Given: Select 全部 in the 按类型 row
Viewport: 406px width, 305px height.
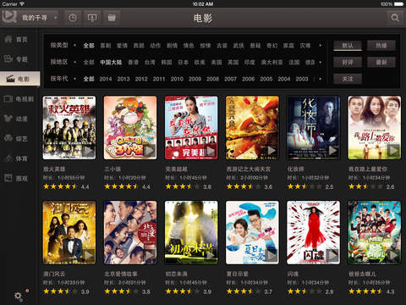Looking at the screenshot, I should tap(89, 45).
